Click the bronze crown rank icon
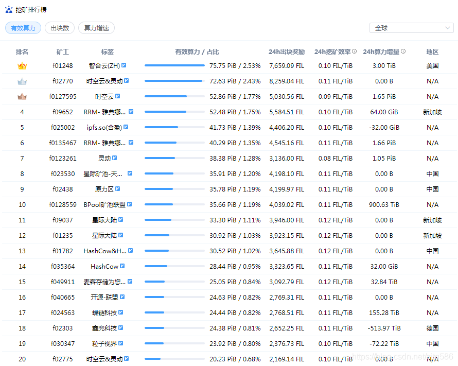Viewport: 458px width, 366px height. click(22, 97)
